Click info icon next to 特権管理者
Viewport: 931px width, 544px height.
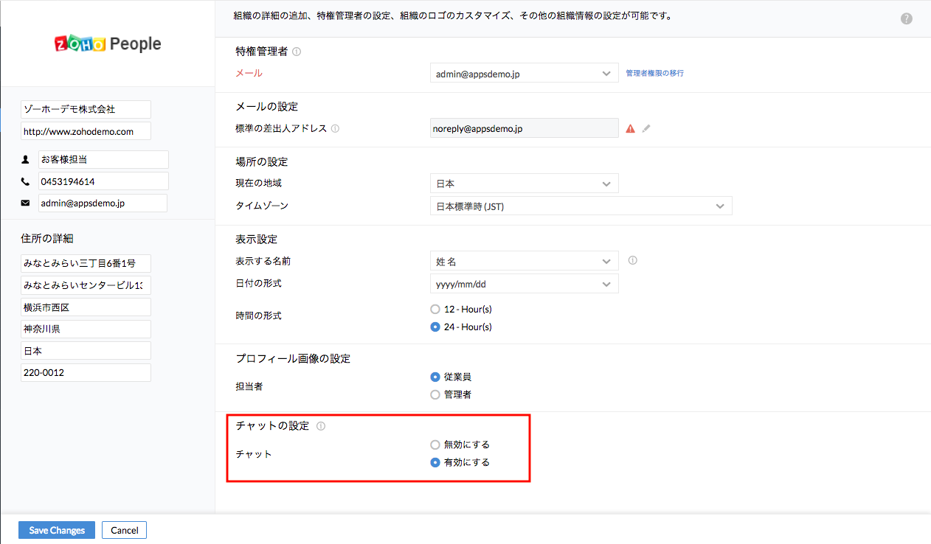pyautogui.click(x=297, y=52)
